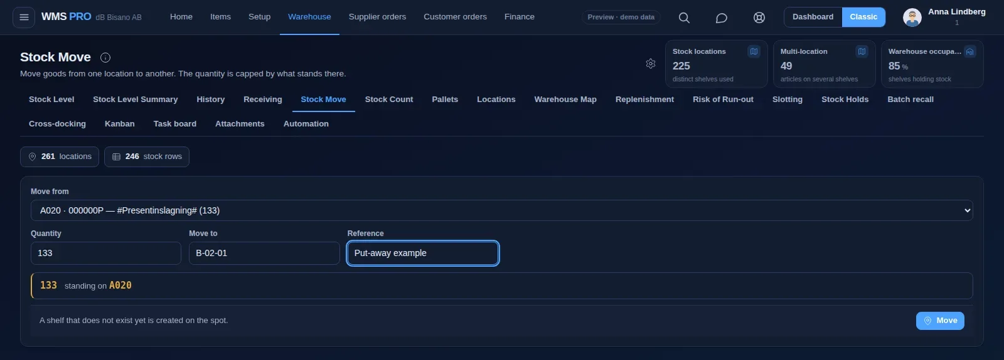Expand the Move from dropdown
1004x360 pixels.
[x=501, y=210]
